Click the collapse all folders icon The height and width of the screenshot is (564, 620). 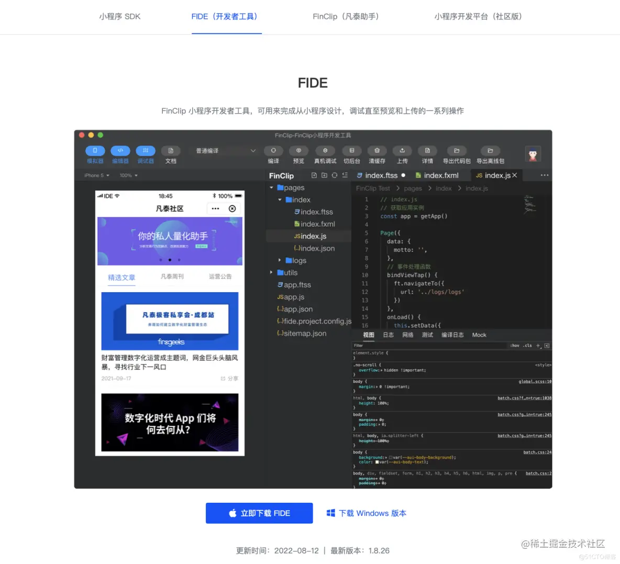(x=345, y=175)
